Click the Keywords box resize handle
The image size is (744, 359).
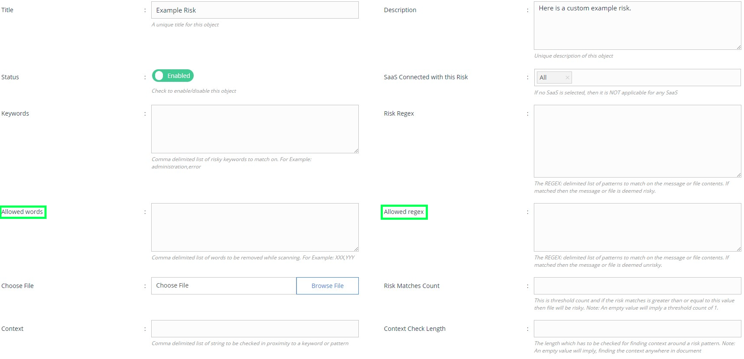tap(356, 151)
